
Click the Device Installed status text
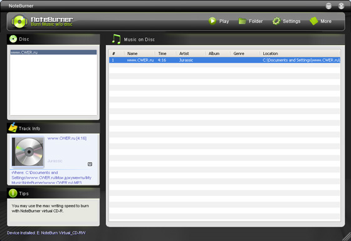[46, 233]
